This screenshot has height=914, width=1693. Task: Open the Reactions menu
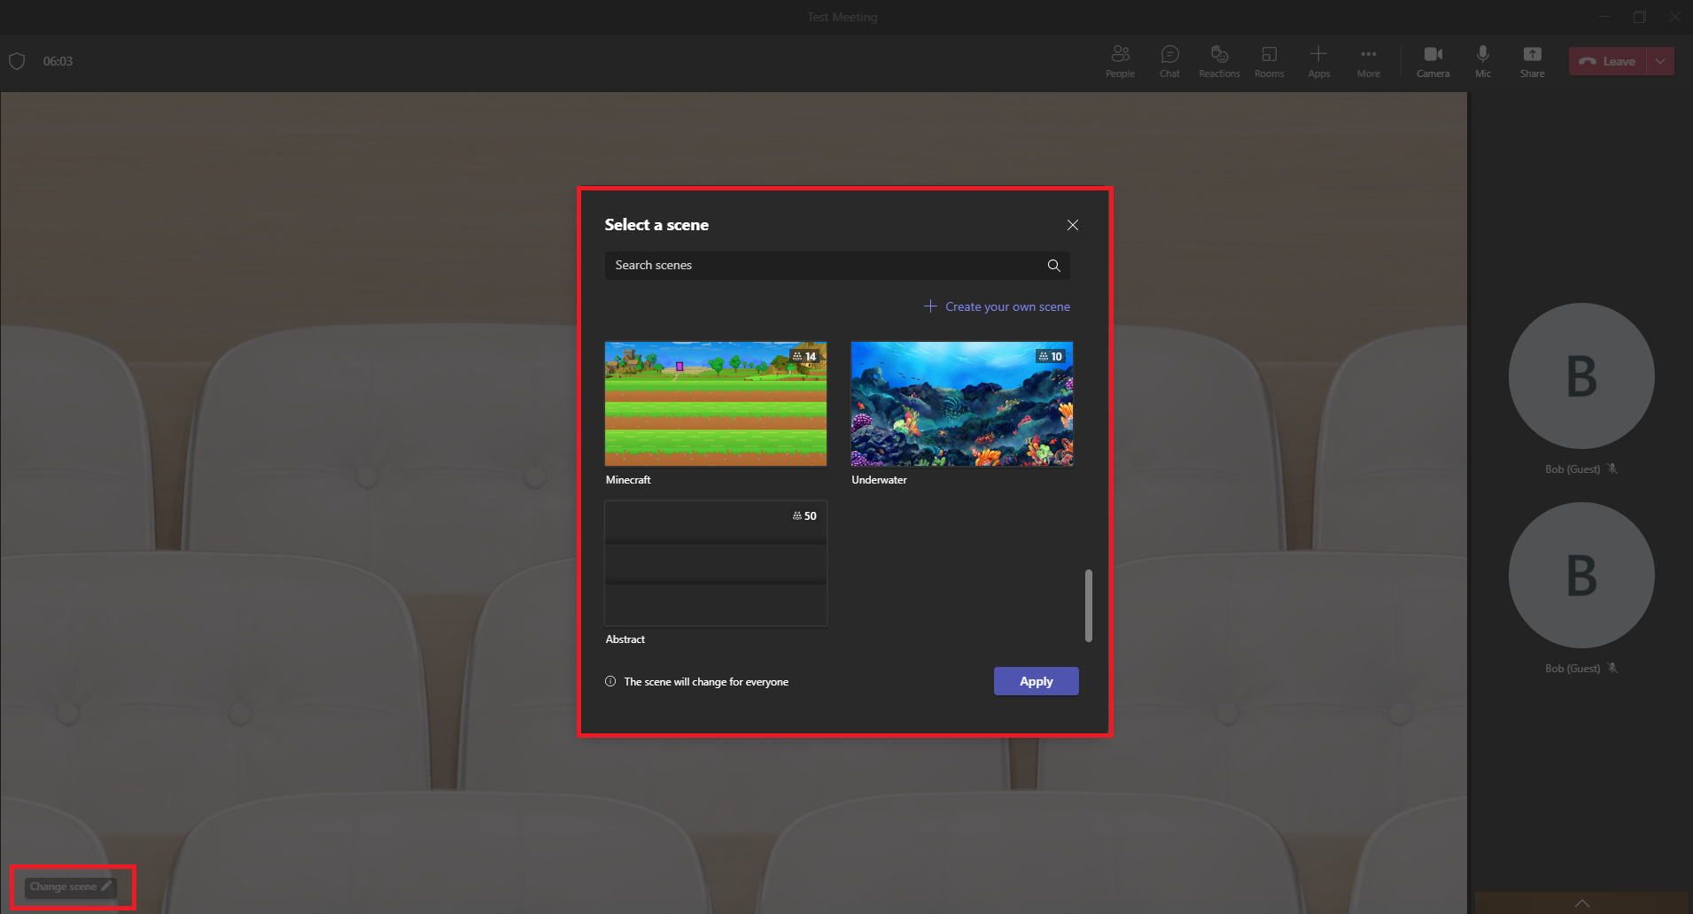[x=1219, y=61]
